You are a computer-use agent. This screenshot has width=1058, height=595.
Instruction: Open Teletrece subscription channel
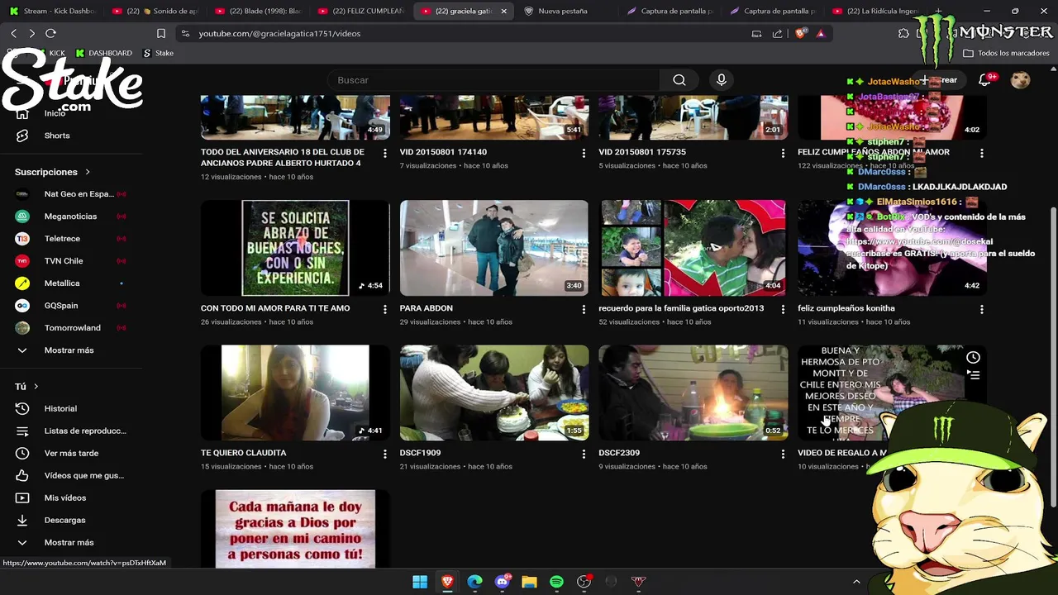point(71,239)
